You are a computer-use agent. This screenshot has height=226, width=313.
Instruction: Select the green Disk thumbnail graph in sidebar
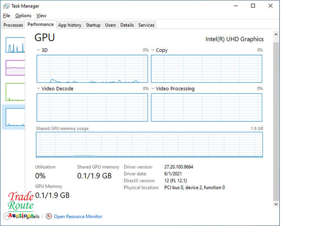point(15,92)
